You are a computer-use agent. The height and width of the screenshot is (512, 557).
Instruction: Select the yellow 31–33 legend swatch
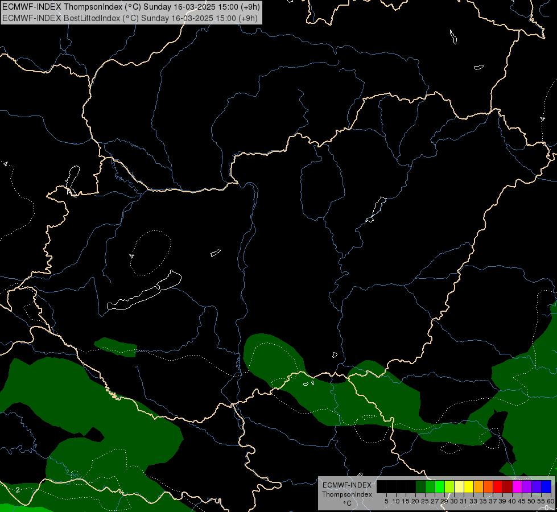(x=469, y=486)
